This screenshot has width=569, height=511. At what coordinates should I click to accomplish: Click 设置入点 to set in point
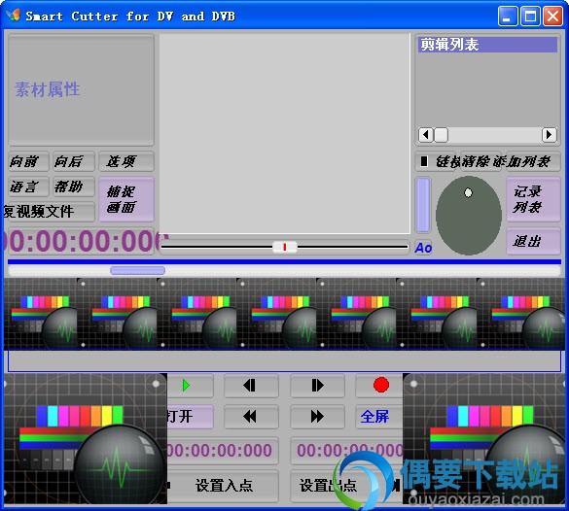pyautogui.click(x=224, y=486)
